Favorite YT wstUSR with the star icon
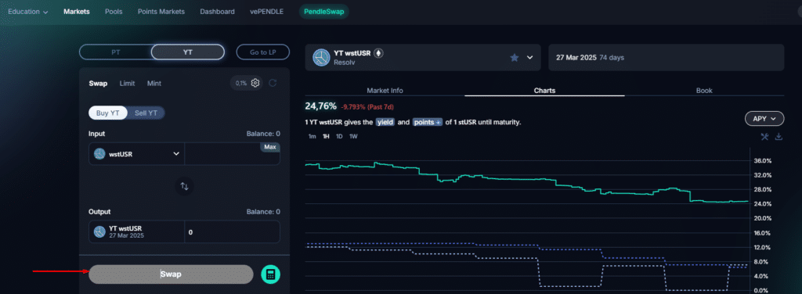802x294 pixels. coord(514,58)
